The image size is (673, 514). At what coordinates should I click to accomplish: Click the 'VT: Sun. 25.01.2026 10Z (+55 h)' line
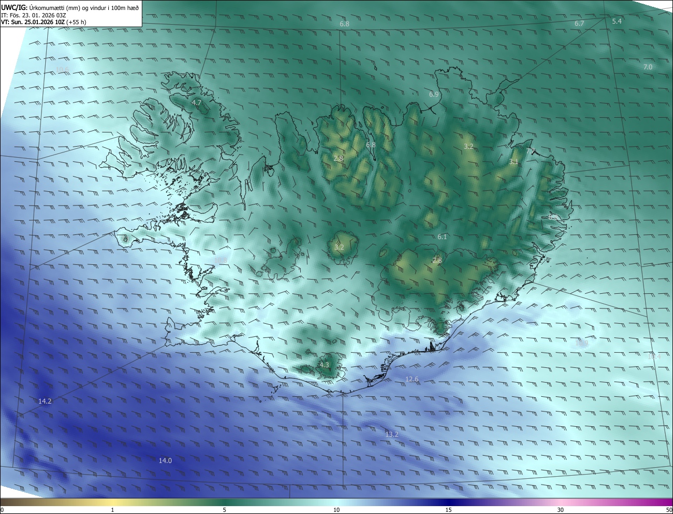(44, 23)
